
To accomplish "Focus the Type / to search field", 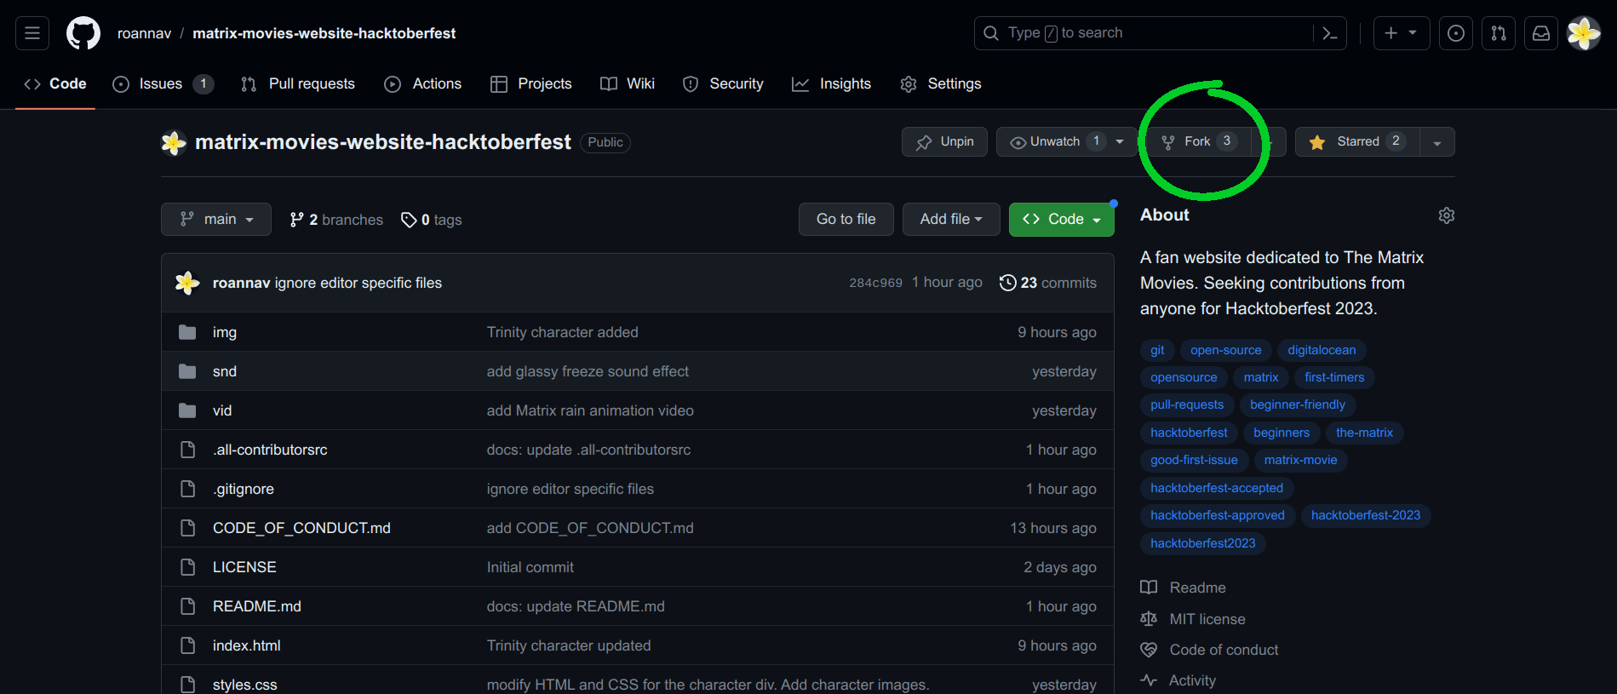I will pyautogui.click(x=1144, y=33).
